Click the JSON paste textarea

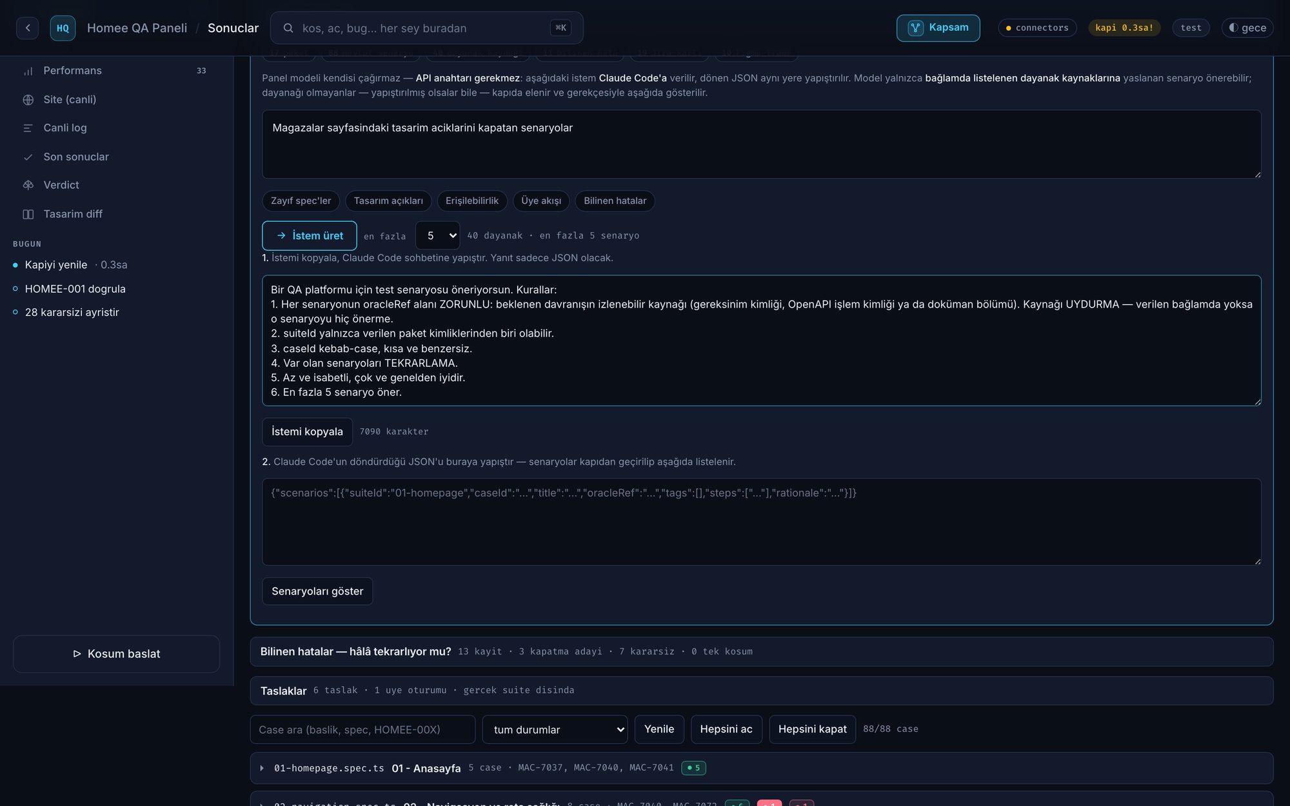(761, 522)
